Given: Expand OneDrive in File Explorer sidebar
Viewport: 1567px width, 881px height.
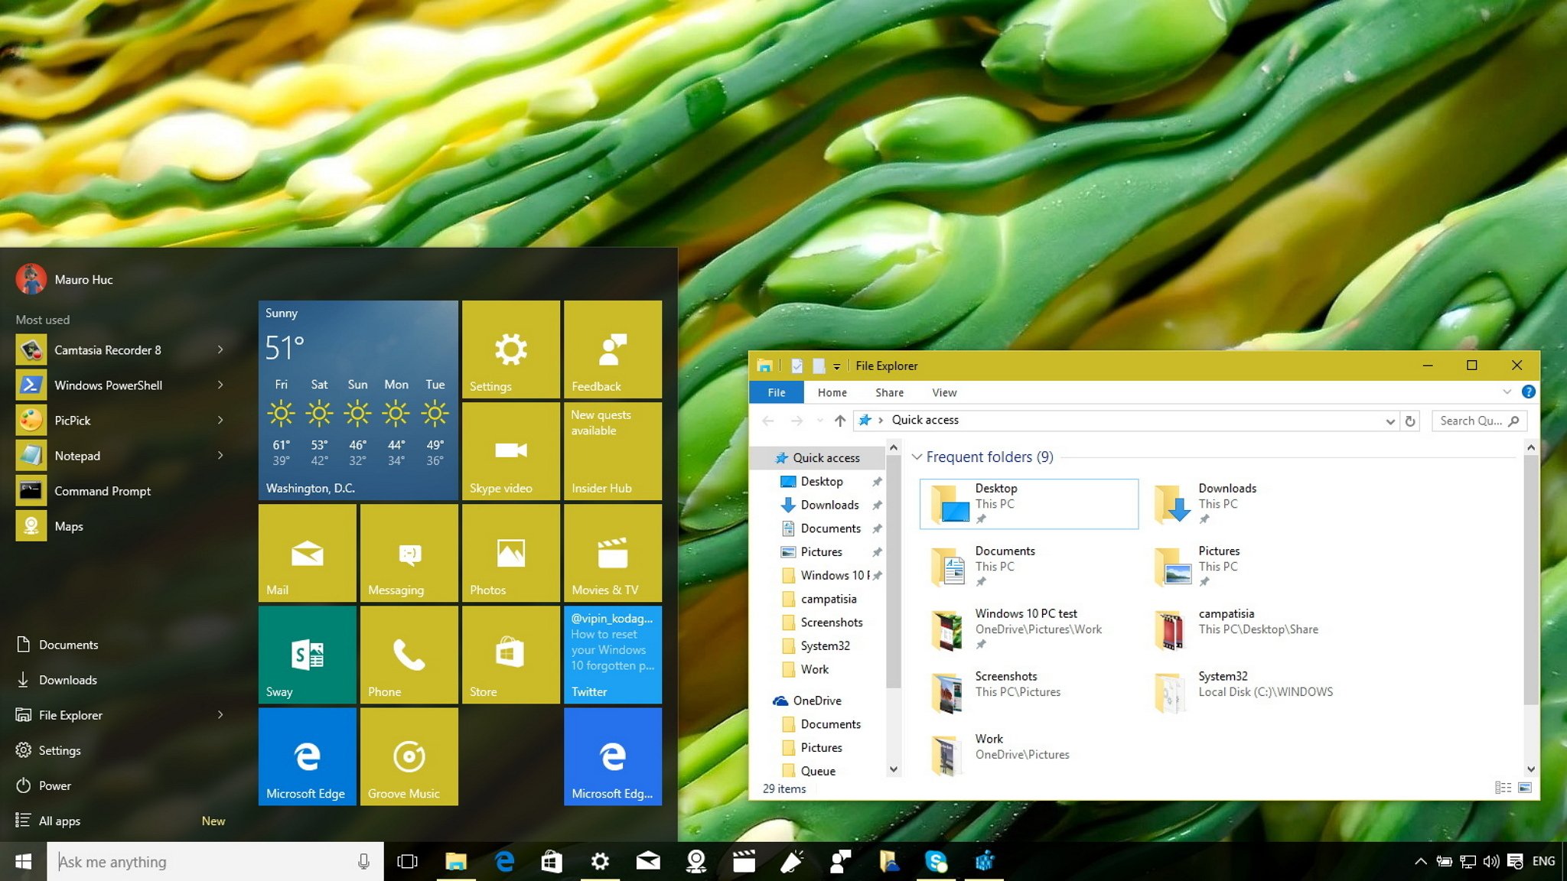Looking at the screenshot, I should (x=765, y=701).
